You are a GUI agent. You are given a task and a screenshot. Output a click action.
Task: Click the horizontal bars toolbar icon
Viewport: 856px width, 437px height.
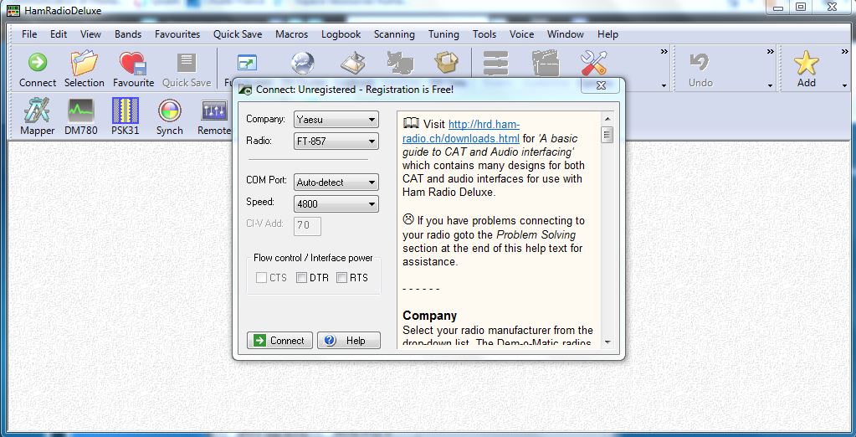click(x=495, y=64)
